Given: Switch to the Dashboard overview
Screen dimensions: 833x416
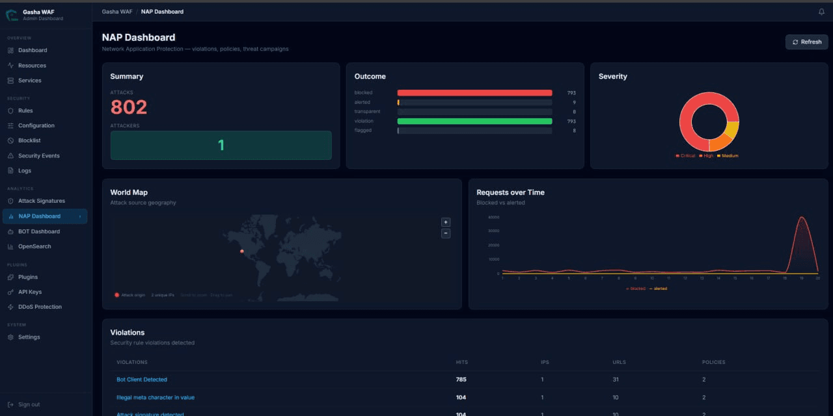Looking at the screenshot, I should tap(31, 50).
